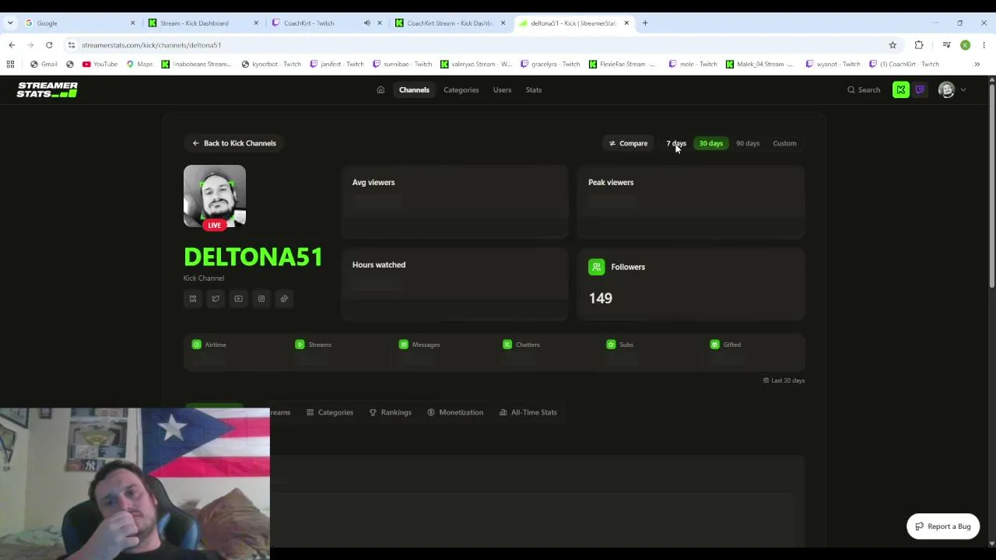The image size is (996, 560).
Task: Open the Kick social link icon
Action: 193,299
